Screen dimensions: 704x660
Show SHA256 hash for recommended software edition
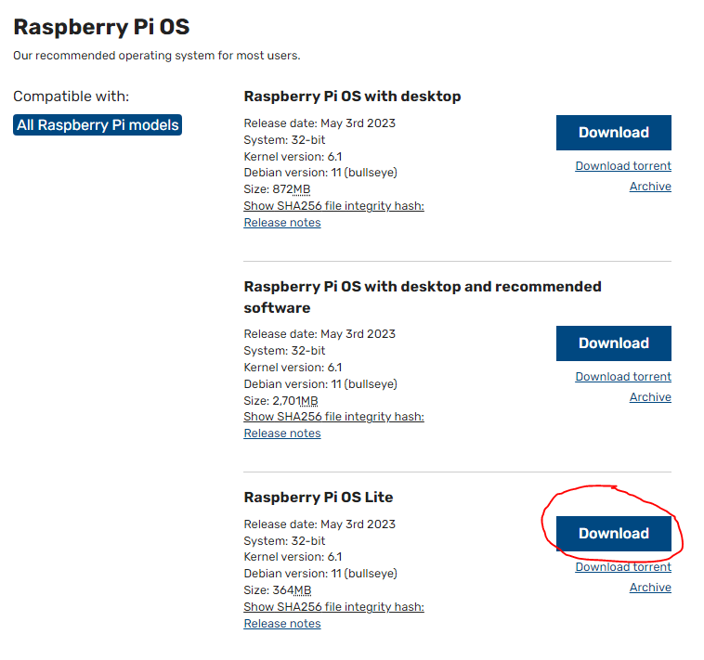(333, 417)
